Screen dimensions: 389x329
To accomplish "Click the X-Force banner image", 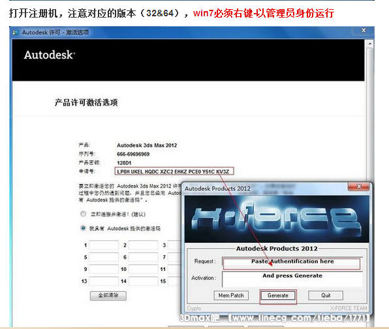I will pos(277,219).
